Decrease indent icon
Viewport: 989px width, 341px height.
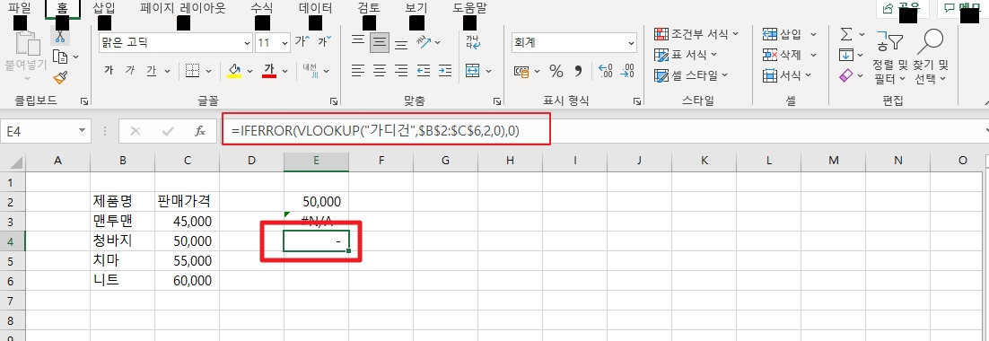point(424,70)
